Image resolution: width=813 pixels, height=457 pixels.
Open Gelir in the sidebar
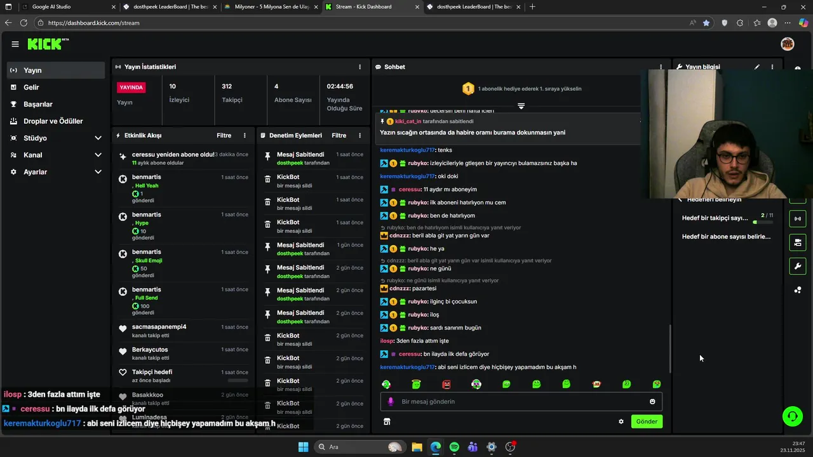(56, 88)
